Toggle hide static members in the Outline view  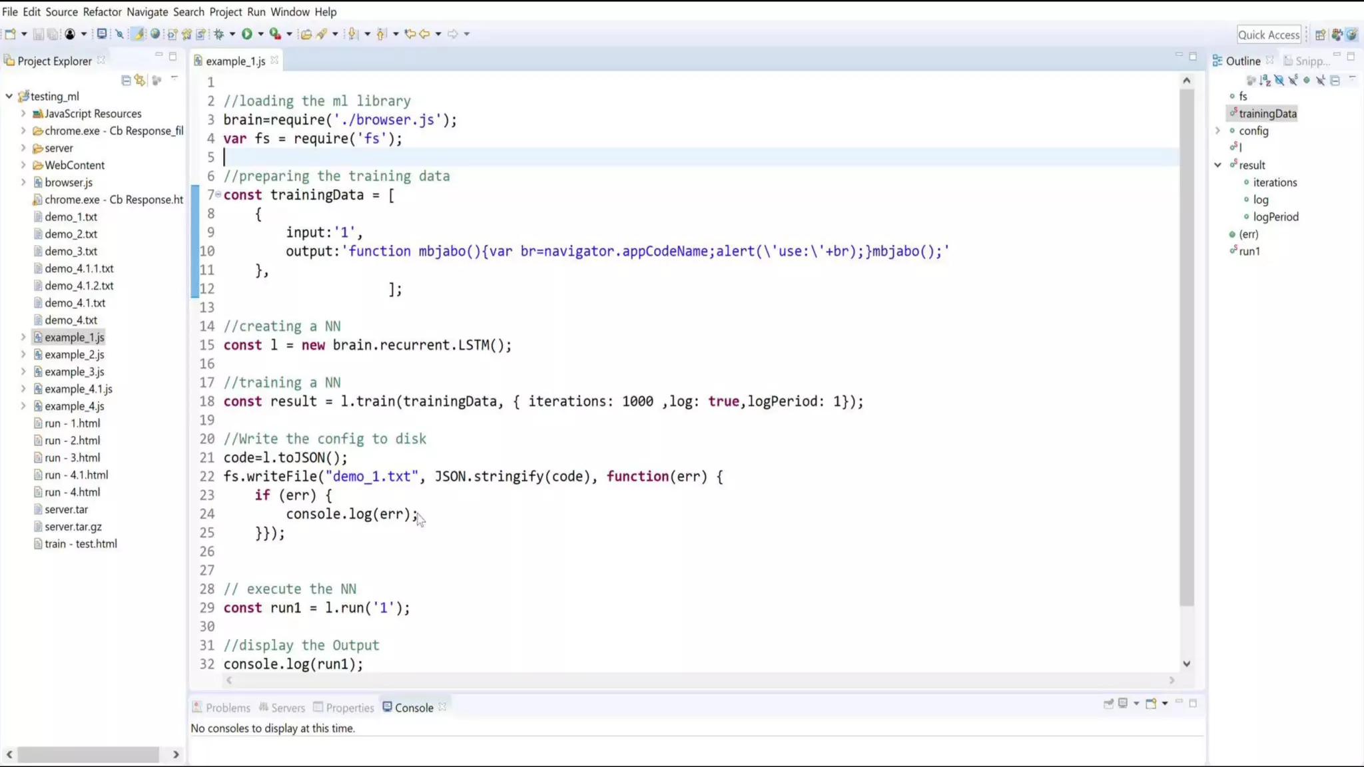[x=1293, y=81]
